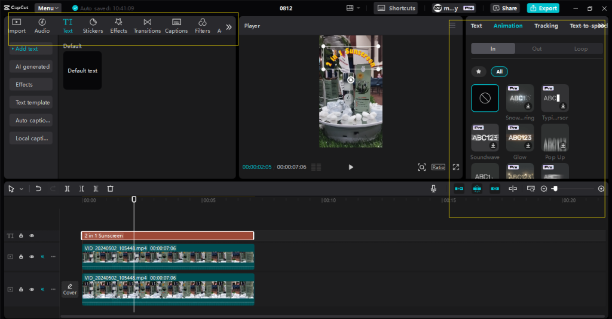Adjust the timeline zoom slider

pyautogui.click(x=555, y=189)
